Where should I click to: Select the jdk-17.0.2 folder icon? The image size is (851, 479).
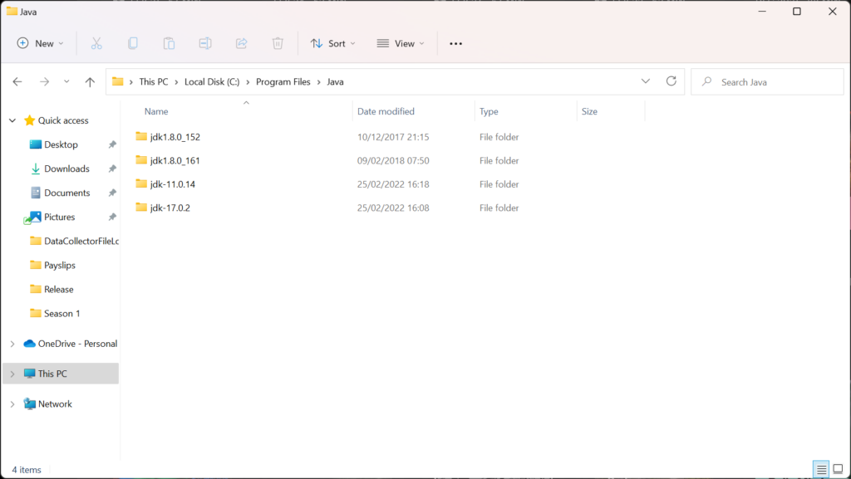tap(141, 208)
